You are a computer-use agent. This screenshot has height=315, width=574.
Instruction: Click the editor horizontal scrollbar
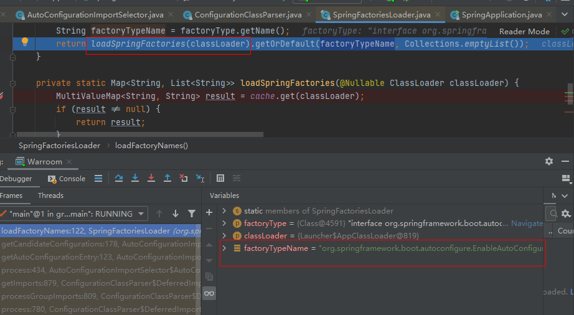click(x=140, y=134)
